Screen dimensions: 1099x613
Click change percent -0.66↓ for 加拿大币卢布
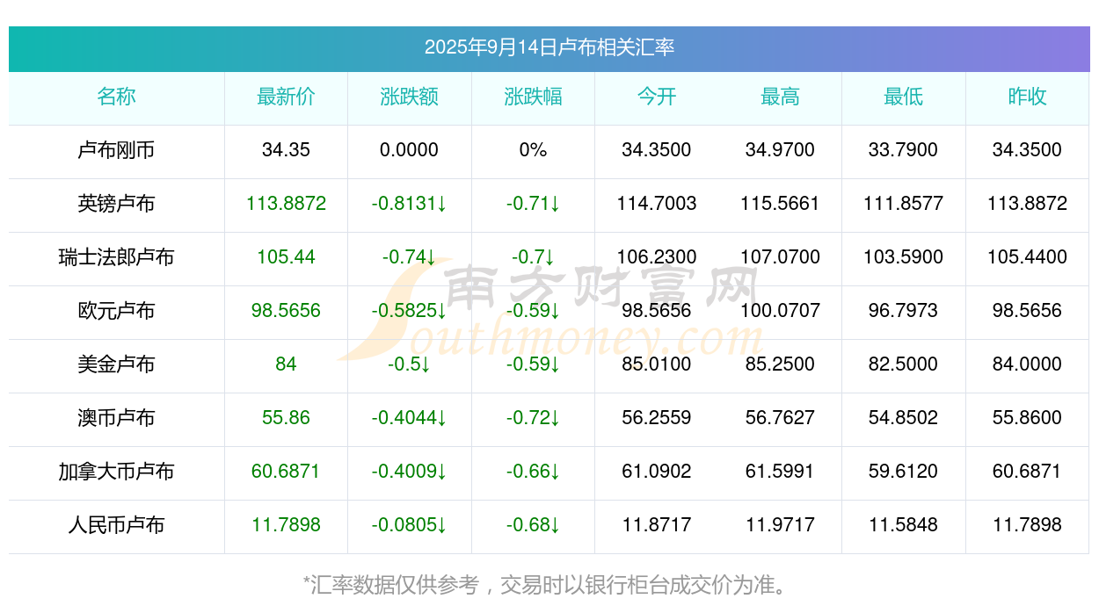point(533,472)
